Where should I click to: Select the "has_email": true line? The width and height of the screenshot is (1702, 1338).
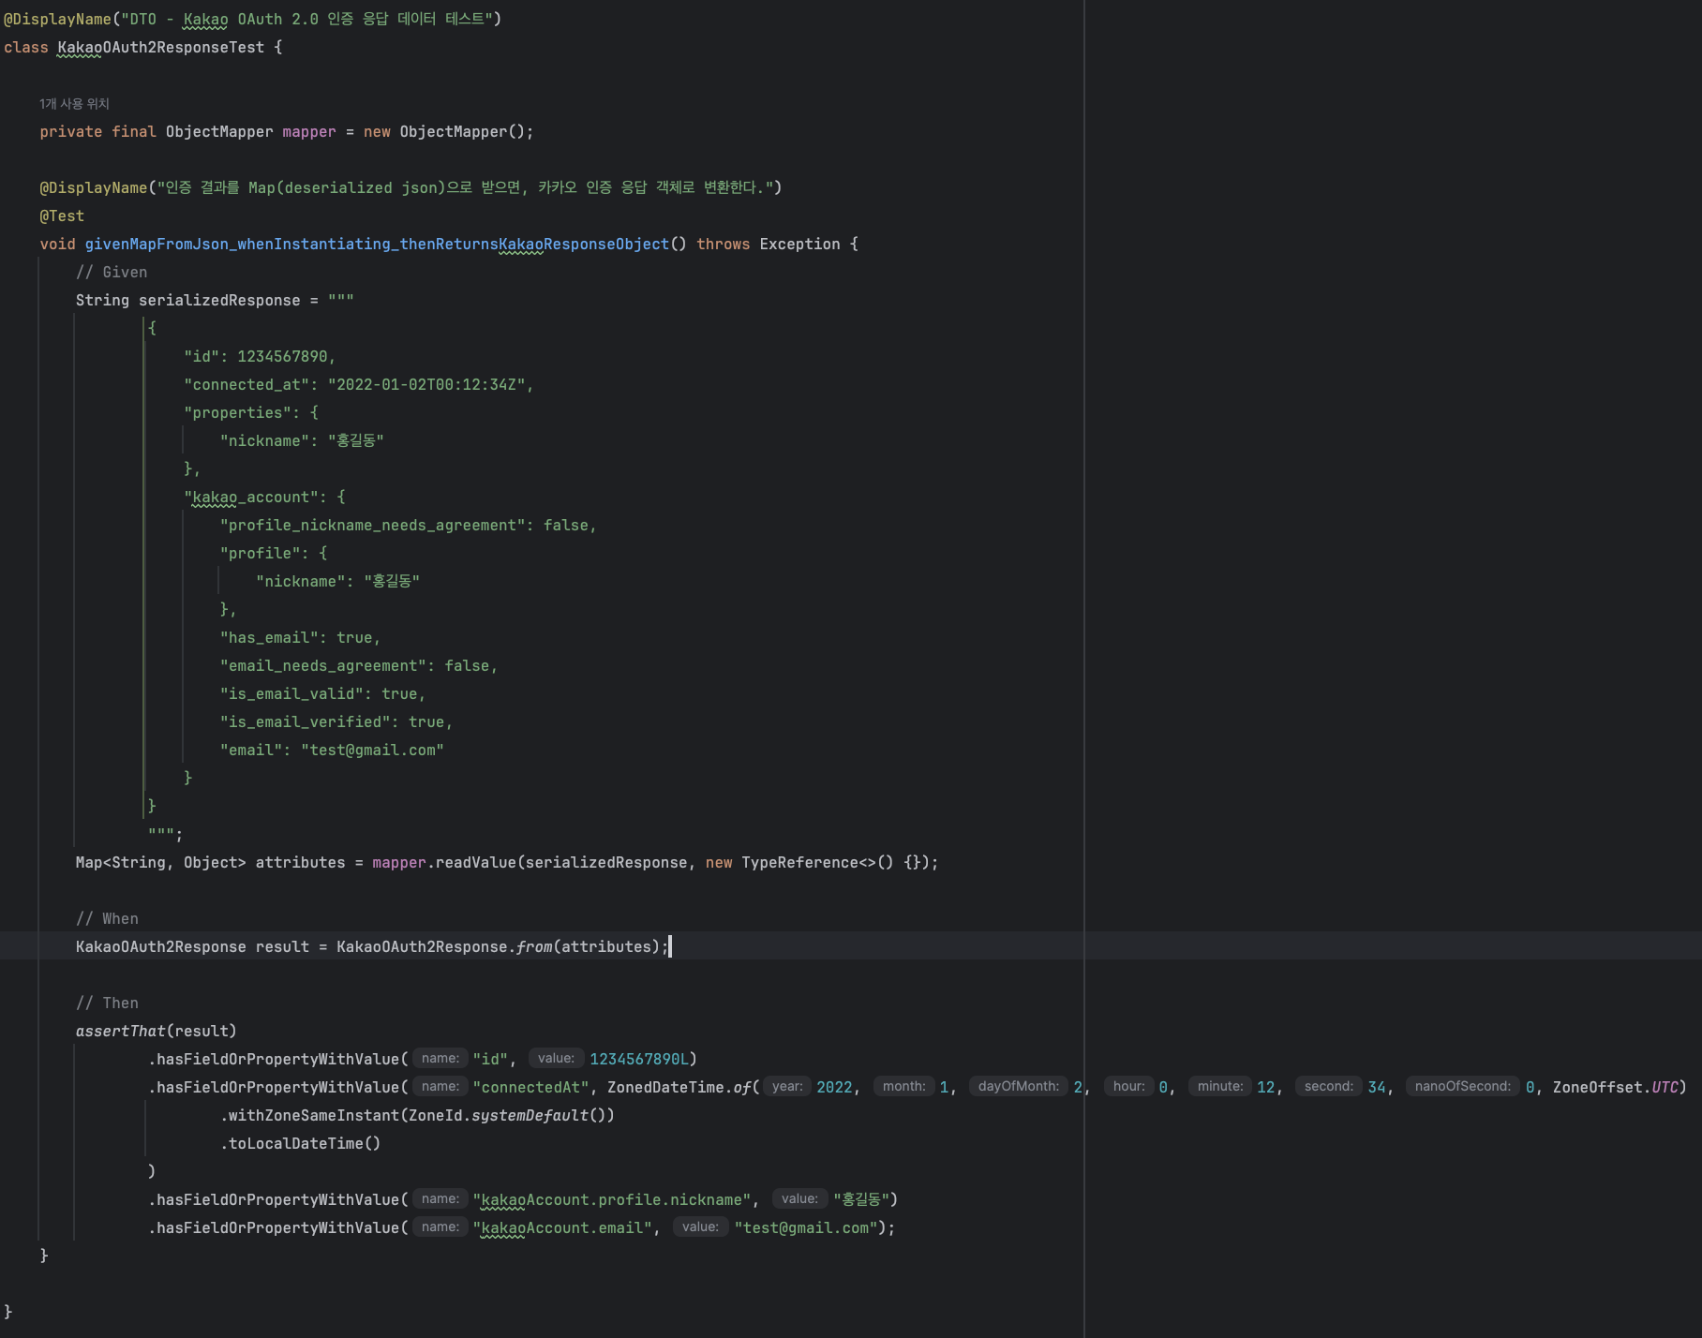[300, 638]
